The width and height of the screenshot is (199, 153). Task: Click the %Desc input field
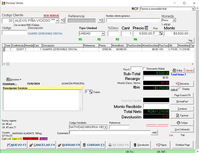113,34
